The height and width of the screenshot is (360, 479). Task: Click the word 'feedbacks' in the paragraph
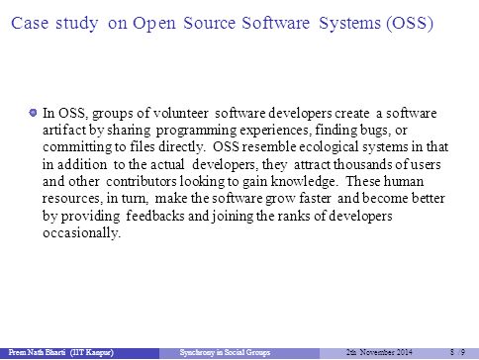[155, 216]
